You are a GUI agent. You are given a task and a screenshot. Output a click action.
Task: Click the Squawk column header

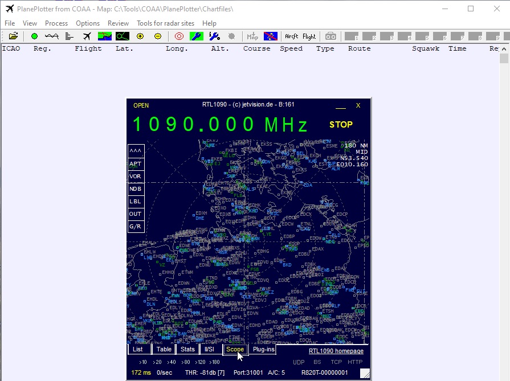pyautogui.click(x=426, y=48)
